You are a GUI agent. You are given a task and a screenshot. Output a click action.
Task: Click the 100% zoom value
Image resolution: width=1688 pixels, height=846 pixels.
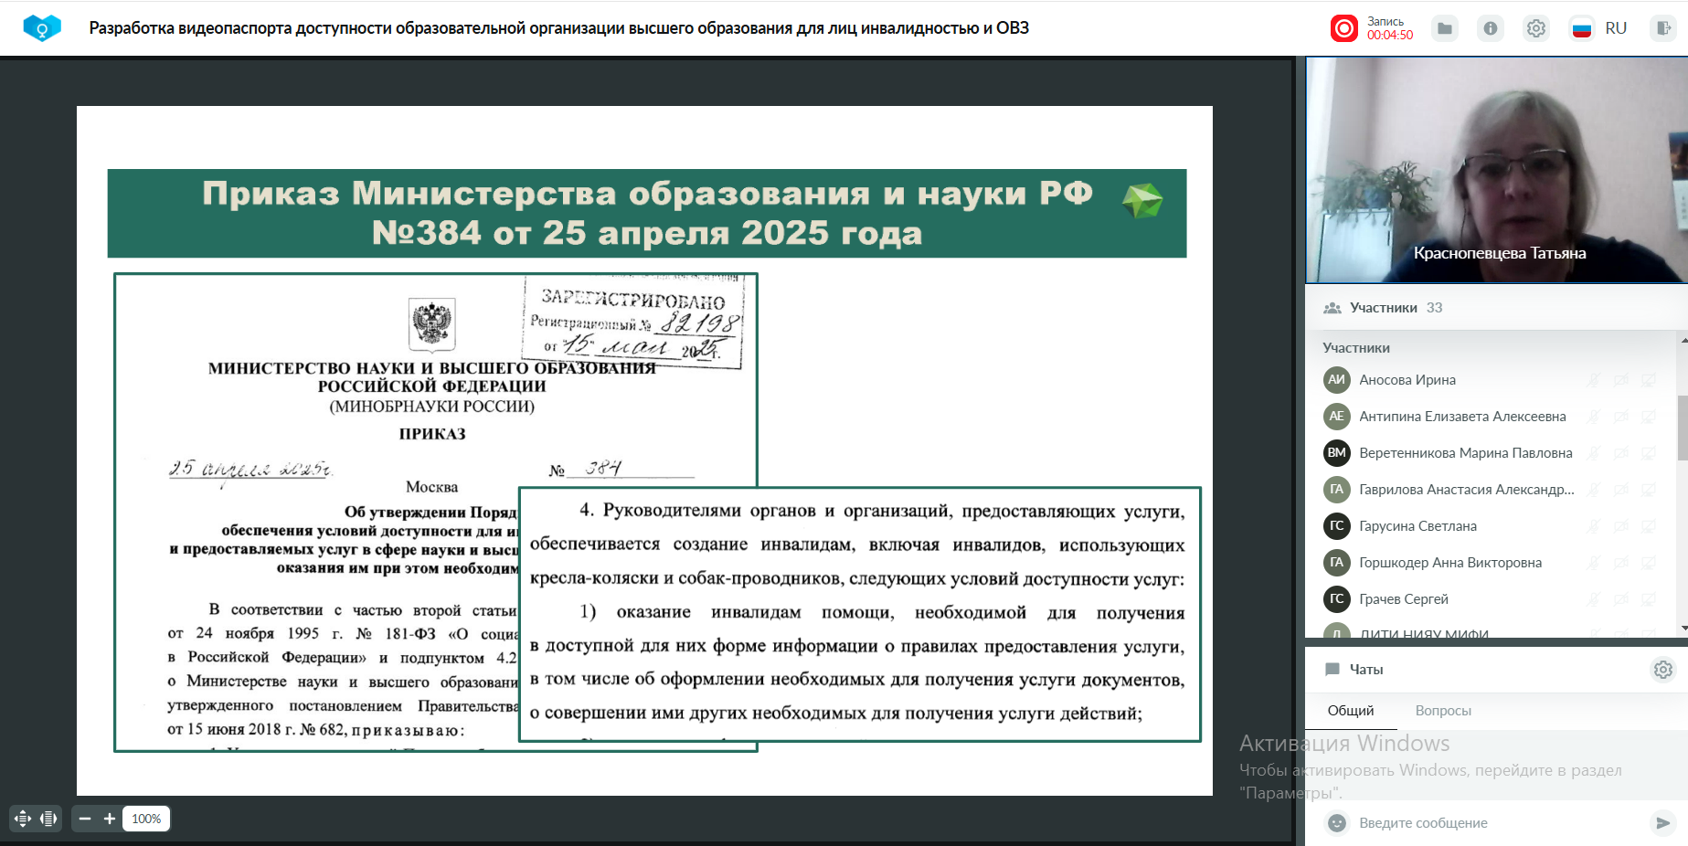[146, 819]
